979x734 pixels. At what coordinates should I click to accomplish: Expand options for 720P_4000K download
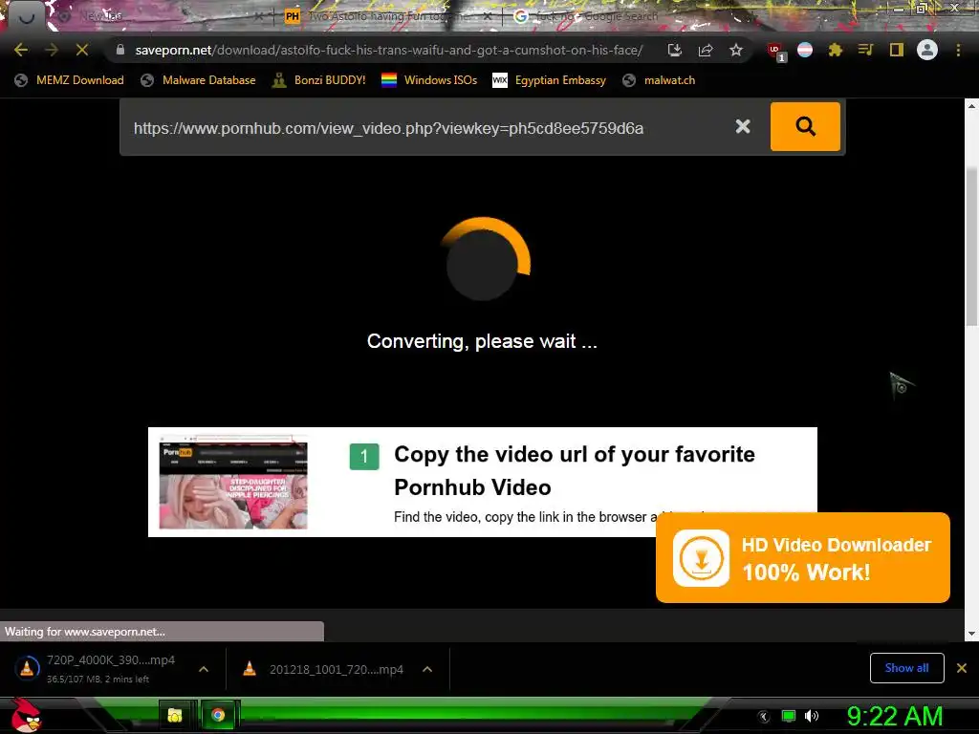click(x=204, y=669)
